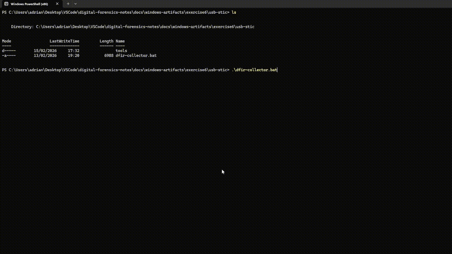
Task: Click the PowerShell icon in the tab
Action: coord(6,4)
